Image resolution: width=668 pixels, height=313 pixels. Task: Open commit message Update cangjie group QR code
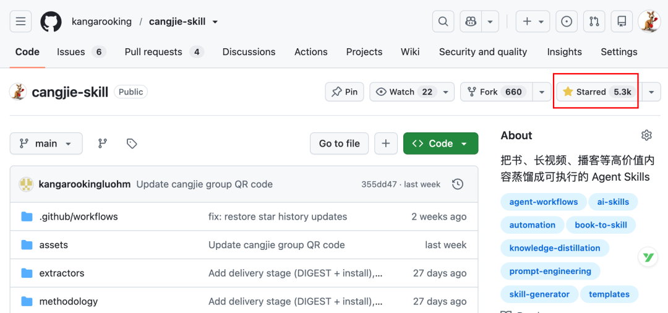(205, 184)
